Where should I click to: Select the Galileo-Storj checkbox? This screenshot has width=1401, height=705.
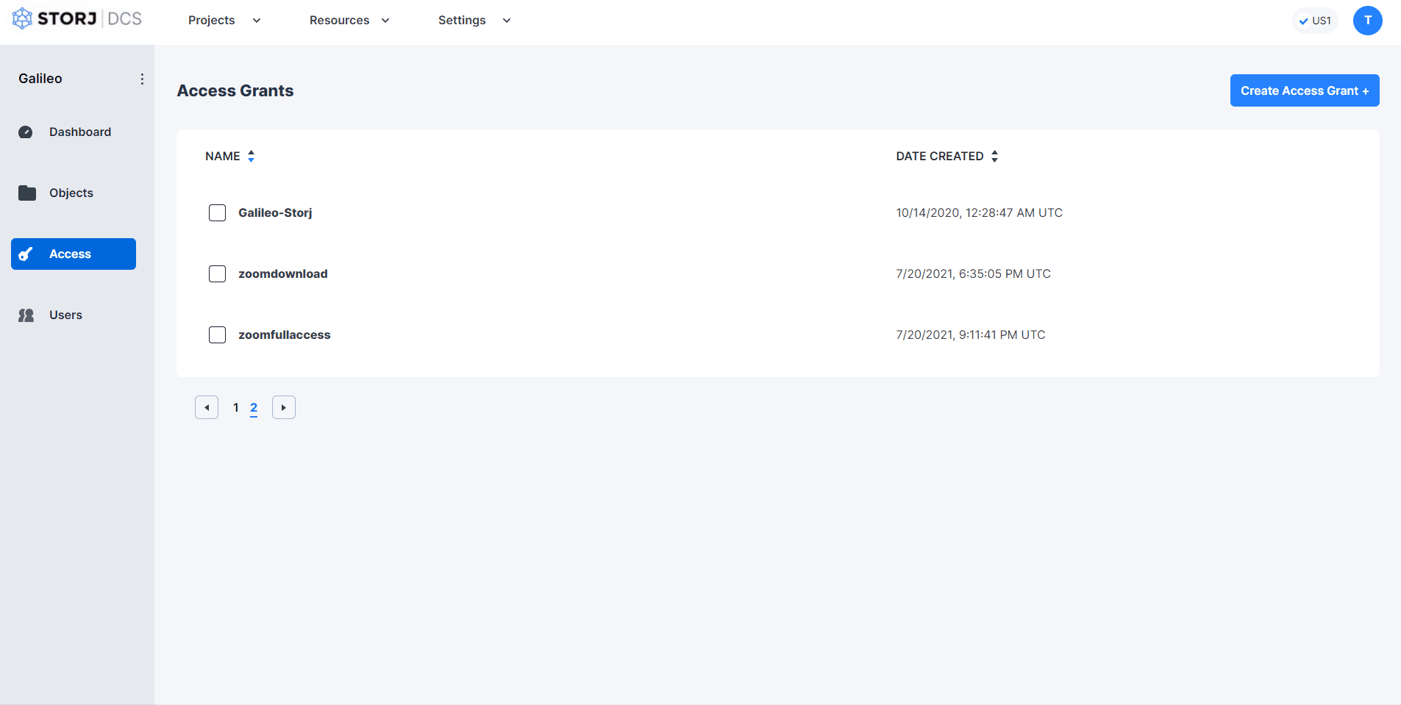(x=217, y=213)
